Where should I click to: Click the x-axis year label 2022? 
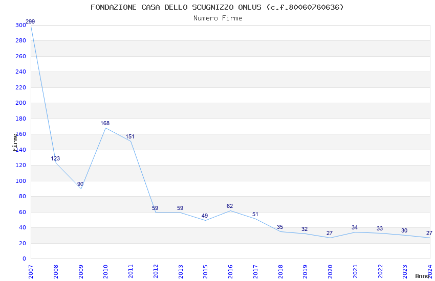click(x=380, y=272)
